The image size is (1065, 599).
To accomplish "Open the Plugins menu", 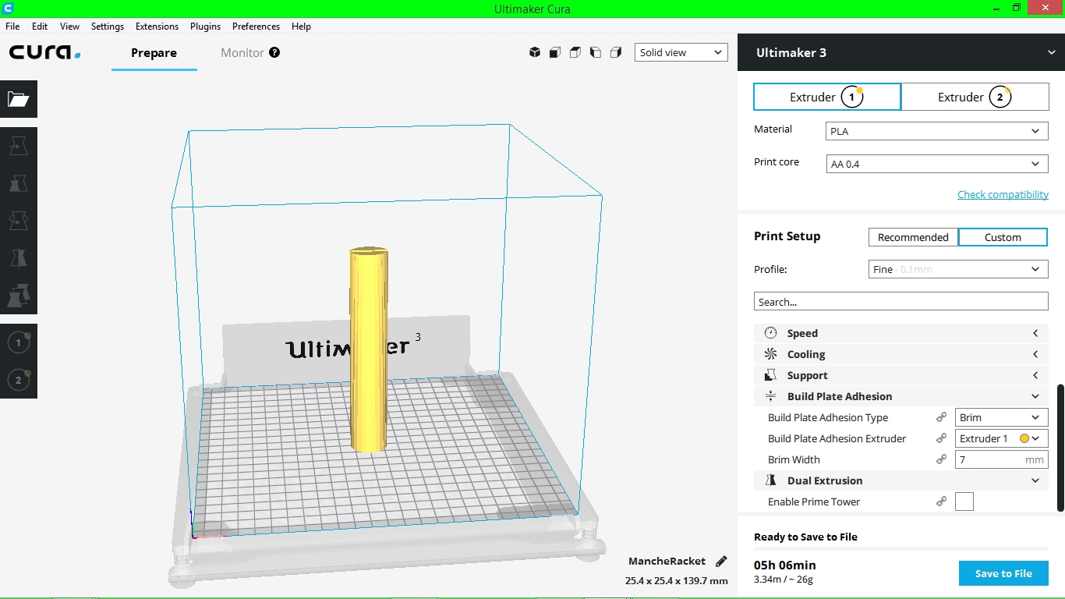I will pyautogui.click(x=205, y=26).
